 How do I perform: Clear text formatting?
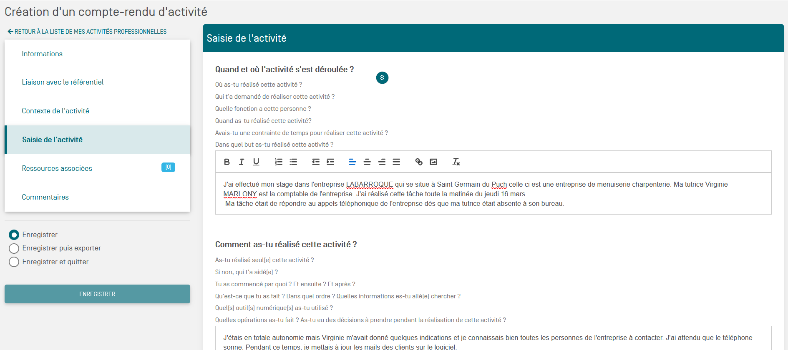click(x=456, y=162)
